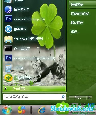This screenshot has width=96, height=115.
Task: Click the magnifier search icon in search box
Action: click(63, 97)
